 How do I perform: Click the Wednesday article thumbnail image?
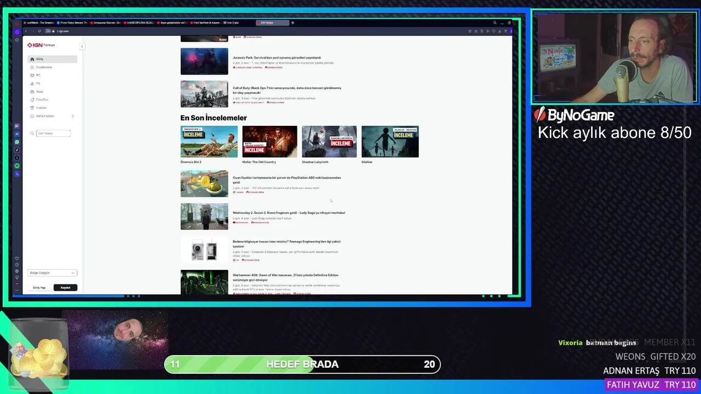pos(204,217)
